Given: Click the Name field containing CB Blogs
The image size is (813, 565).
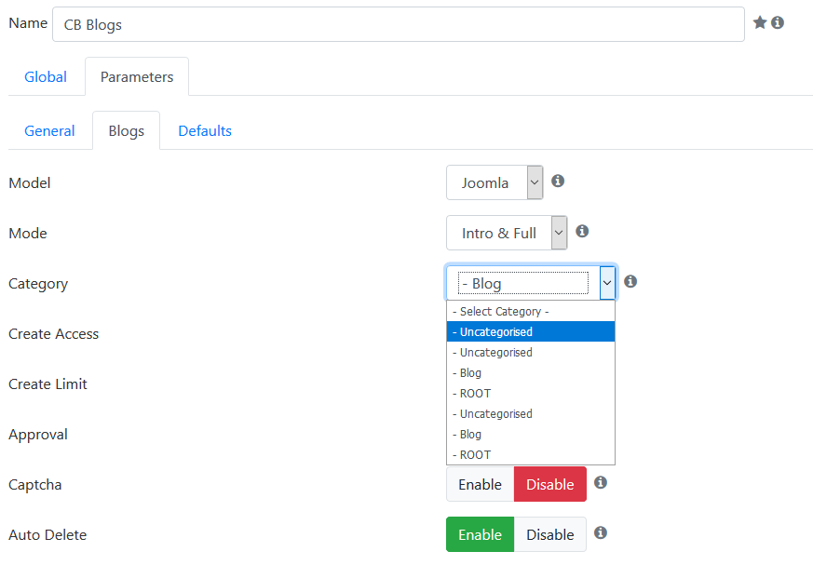Looking at the screenshot, I should (x=399, y=24).
